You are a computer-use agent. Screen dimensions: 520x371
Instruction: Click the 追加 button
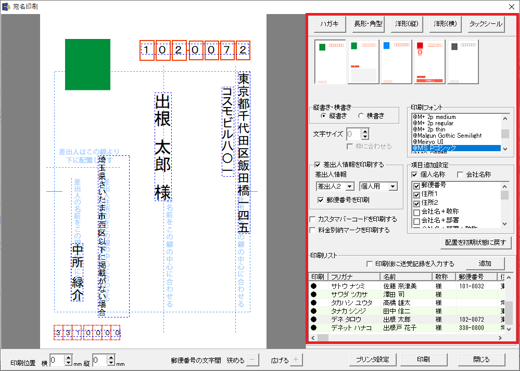(x=485, y=263)
